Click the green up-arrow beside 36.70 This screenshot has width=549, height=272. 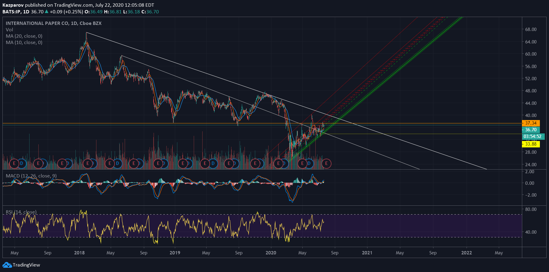pos(47,12)
